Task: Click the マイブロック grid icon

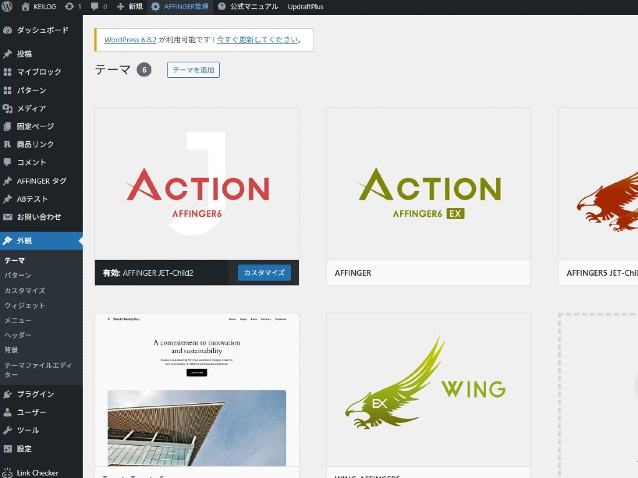Action: [x=7, y=72]
